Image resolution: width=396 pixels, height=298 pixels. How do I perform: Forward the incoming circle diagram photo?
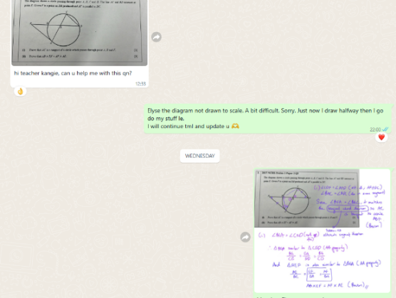coord(156,37)
